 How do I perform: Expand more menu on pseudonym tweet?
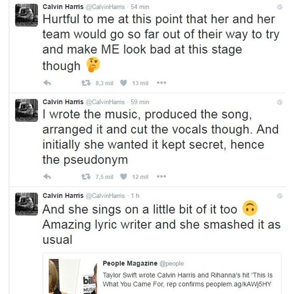tap(161, 177)
